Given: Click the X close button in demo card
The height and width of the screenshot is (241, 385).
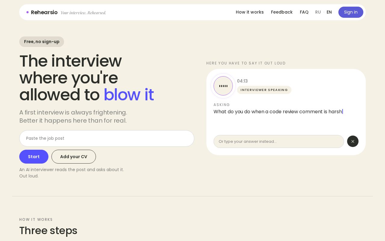Looking at the screenshot, I should click(x=353, y=141).
